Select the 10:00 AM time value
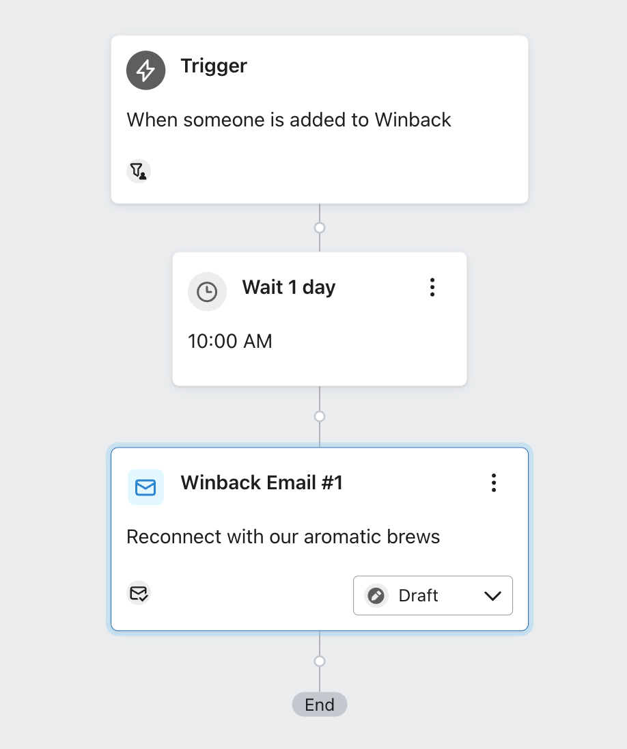 [x=230, y=340]
